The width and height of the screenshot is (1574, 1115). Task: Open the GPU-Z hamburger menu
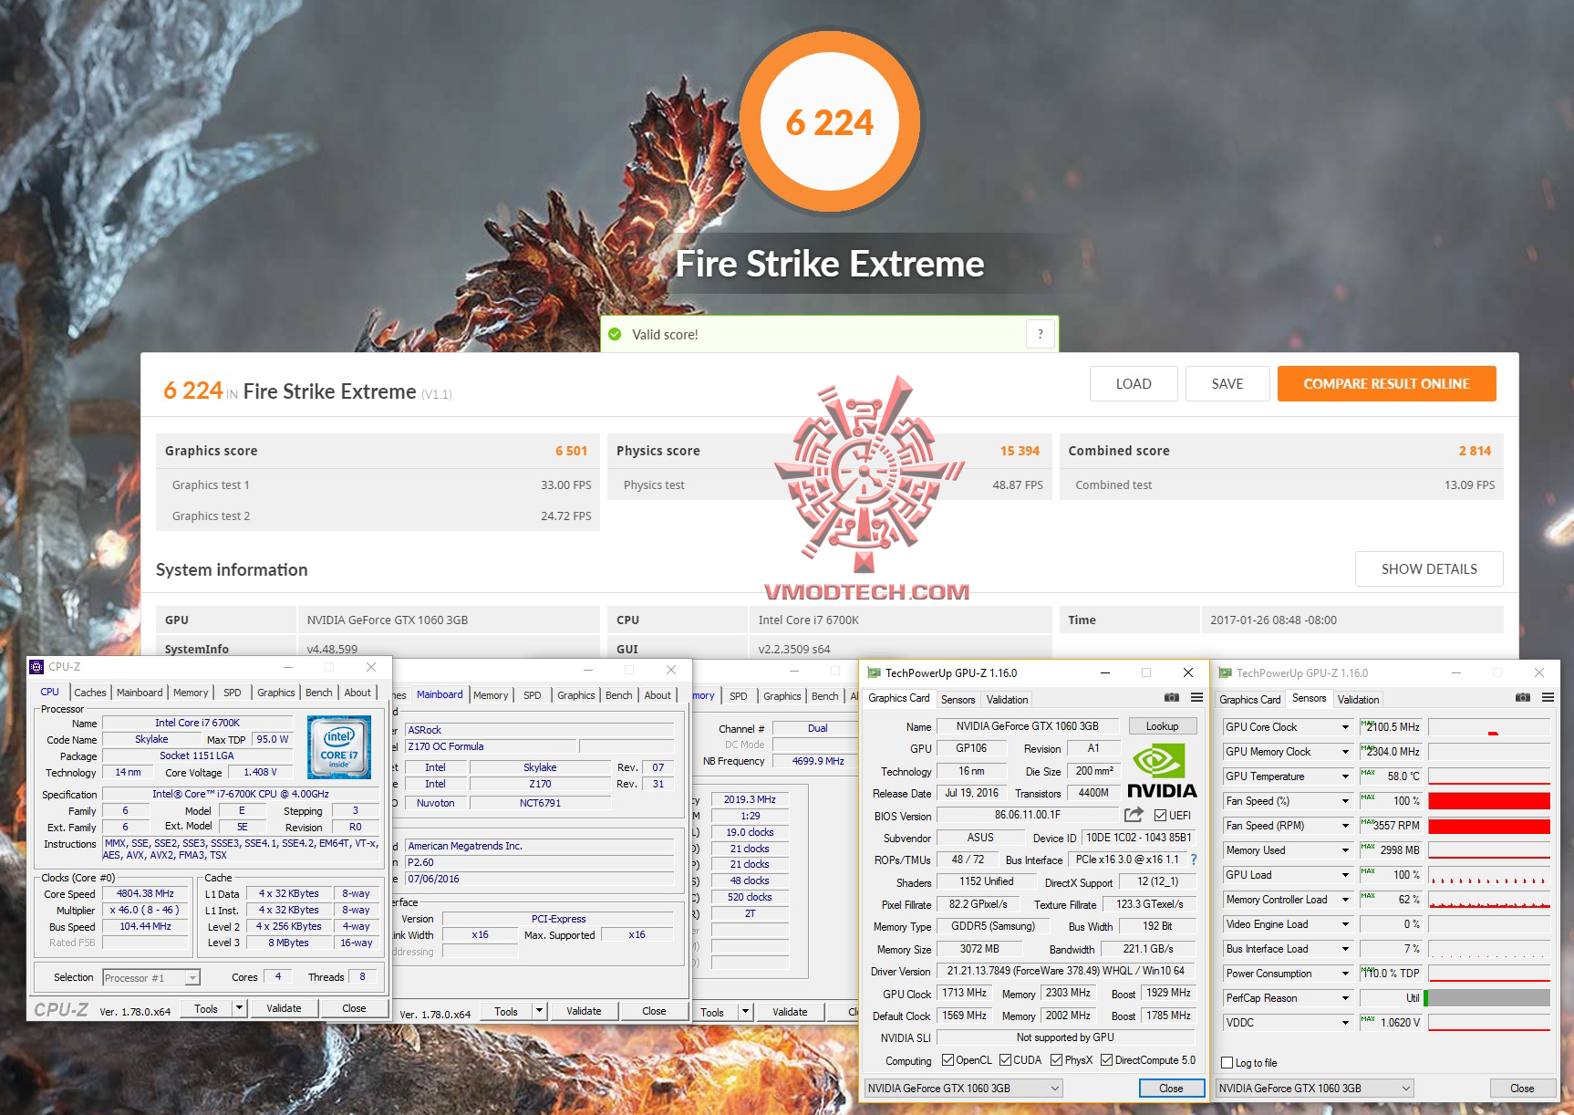(x=1197, y=697)
